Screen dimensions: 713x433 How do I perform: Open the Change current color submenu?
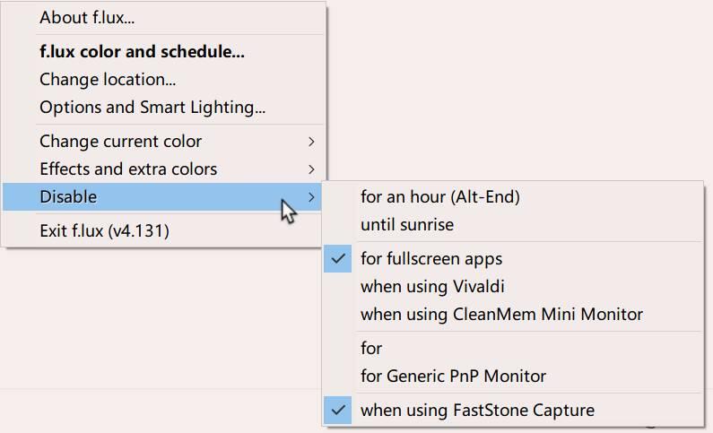[x=121, y=142]
